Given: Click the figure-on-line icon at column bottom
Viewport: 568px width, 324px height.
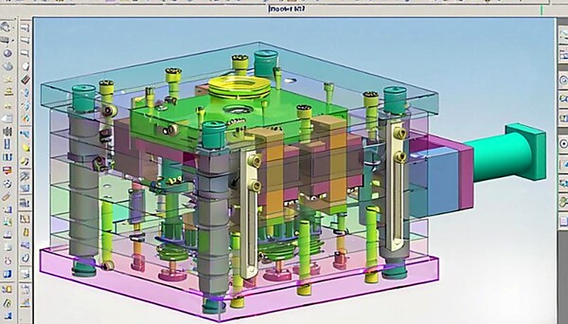Looking at the screenshot, I should click(x=26, y=303).
